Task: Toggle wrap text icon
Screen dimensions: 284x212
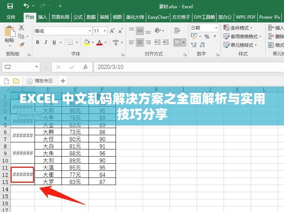Action: pos(177,31)
